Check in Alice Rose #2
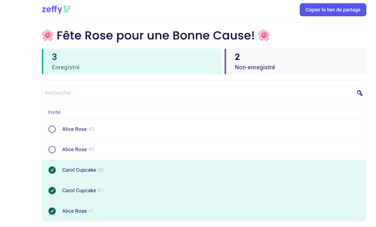Screen dimensions: 376x227 pyautogui.click(x=52, y=129)
